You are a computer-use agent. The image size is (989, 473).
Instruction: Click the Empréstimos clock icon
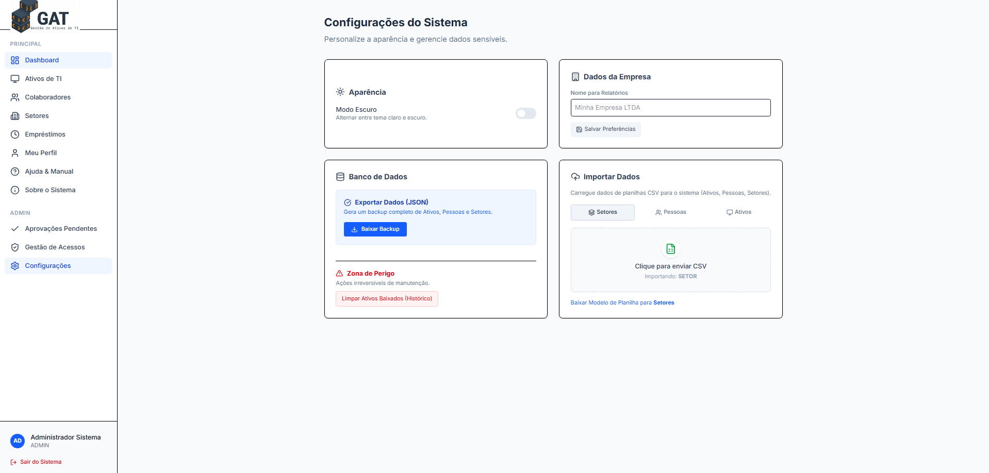coord(15,134)
